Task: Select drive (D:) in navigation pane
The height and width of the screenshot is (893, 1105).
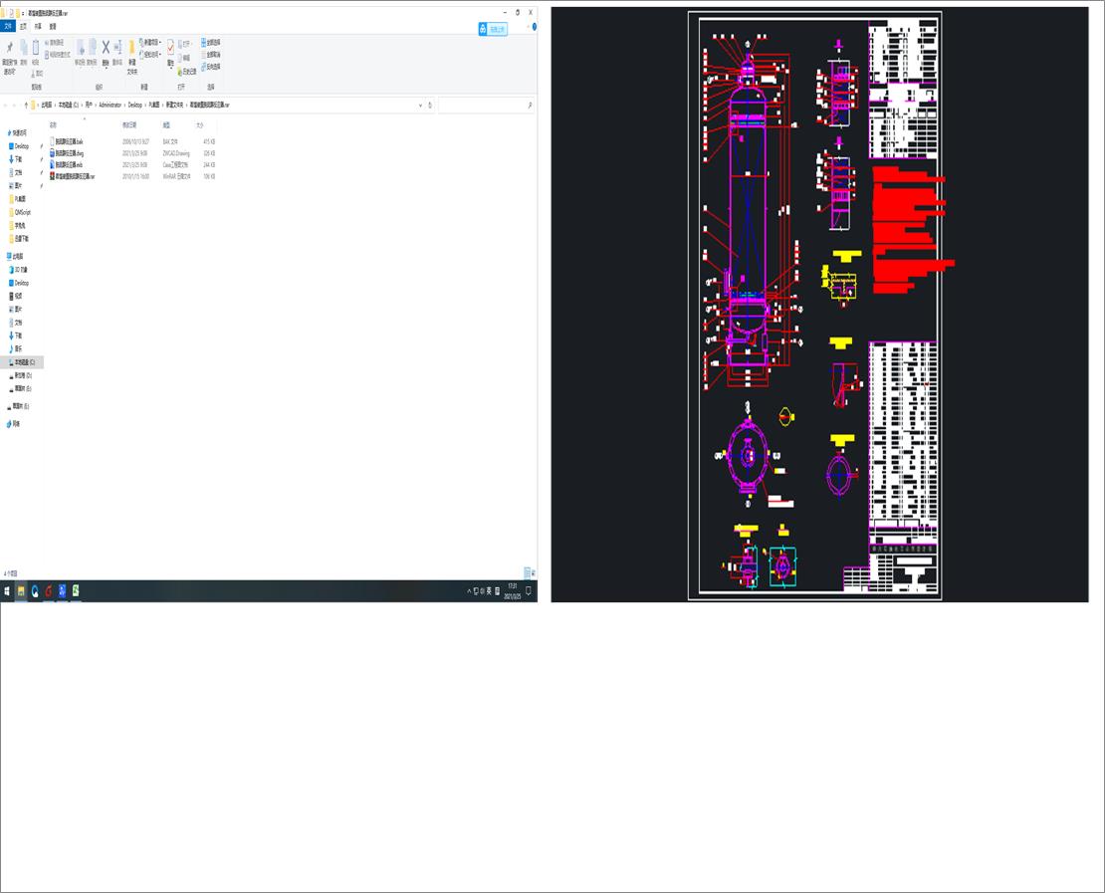Action: coord(23,375)
